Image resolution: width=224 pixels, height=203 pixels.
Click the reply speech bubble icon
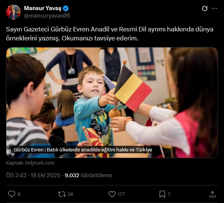click(x=12, y=194)
